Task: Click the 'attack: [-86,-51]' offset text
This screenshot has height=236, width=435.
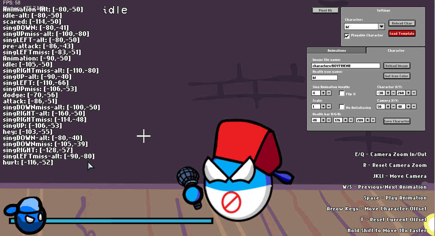Action: [30, 101]
